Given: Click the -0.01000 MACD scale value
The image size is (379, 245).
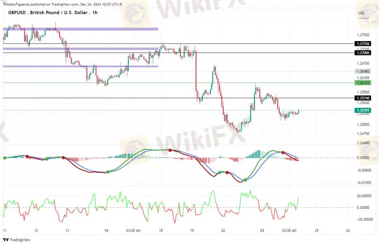Looking at the screenshot, I should pos(364,182).
